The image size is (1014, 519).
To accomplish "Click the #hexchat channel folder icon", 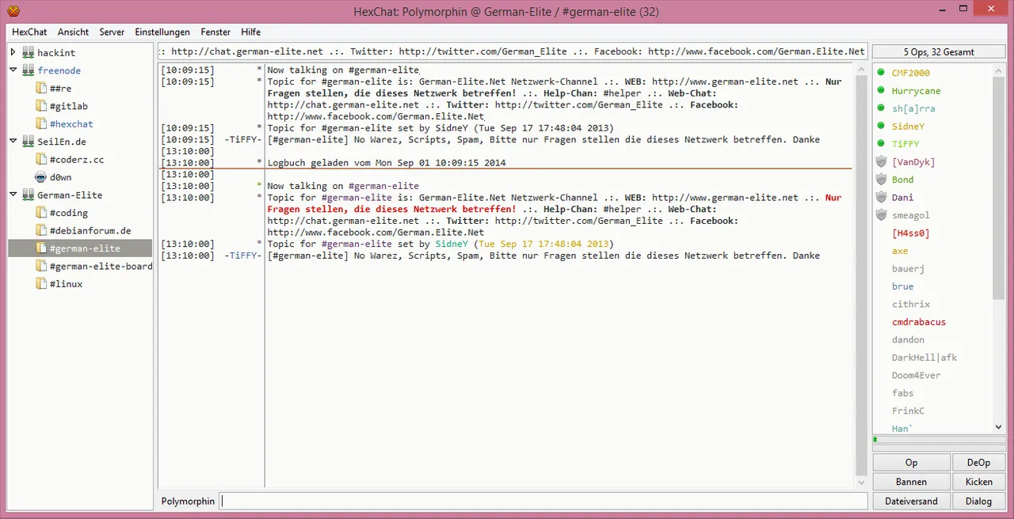I will [x=41, y=124].
